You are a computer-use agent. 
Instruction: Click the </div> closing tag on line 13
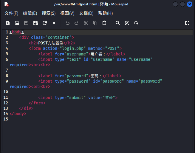pyautogui.click(x=26, y=108)
